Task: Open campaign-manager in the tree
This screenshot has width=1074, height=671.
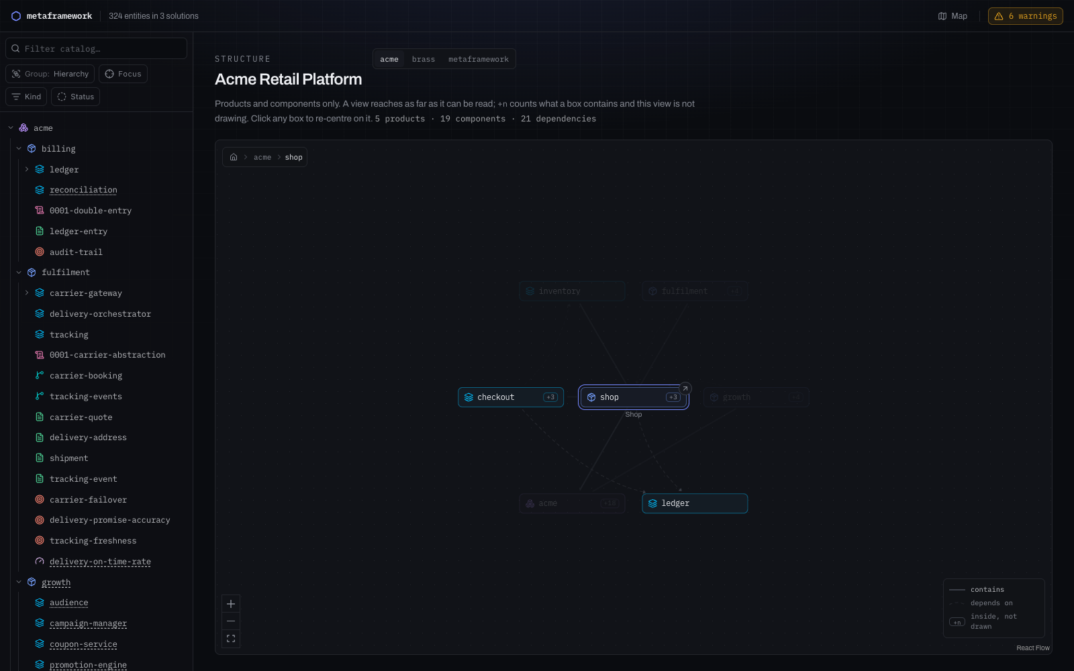Action: coord(88,623)
